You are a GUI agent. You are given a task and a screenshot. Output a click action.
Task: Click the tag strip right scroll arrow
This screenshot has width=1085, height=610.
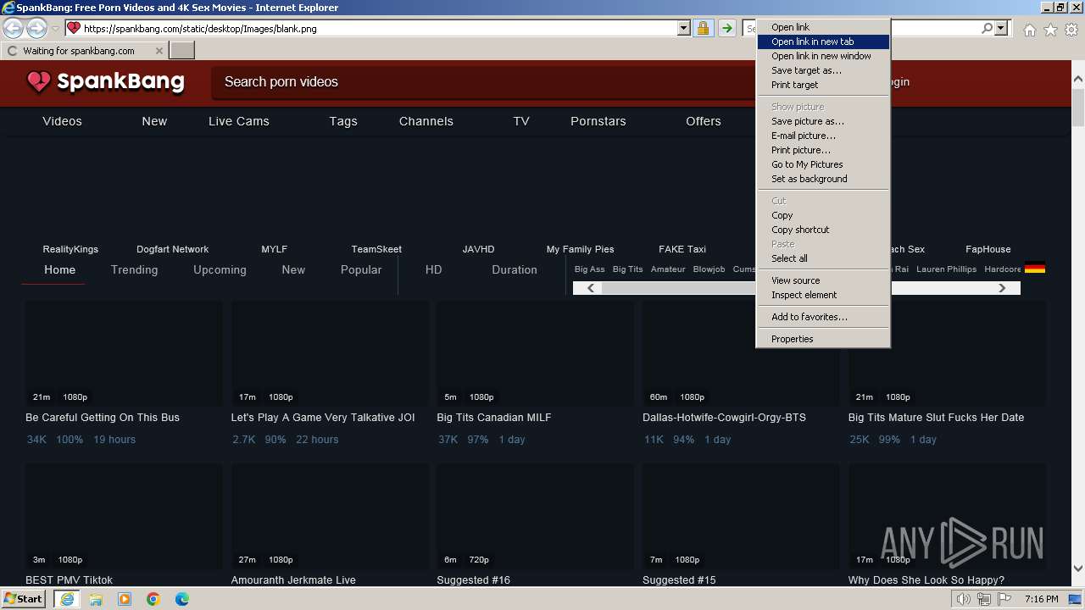point(1002,288)
